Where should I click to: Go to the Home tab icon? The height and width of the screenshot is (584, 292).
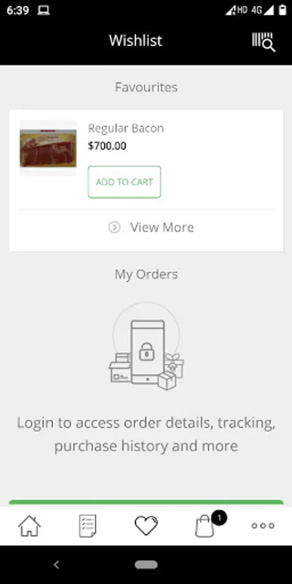29,526
